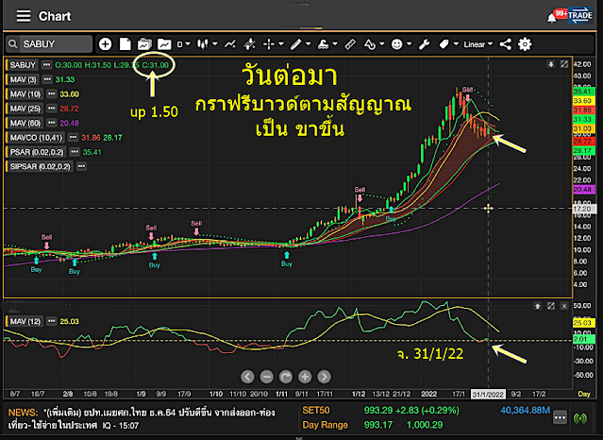Maximize the lower indicator panel
Viewport: 603px width, 440px height.
[551, 306]
